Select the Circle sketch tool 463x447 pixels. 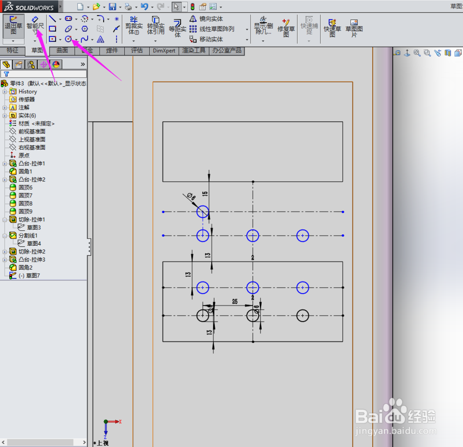tap(69, 39)
